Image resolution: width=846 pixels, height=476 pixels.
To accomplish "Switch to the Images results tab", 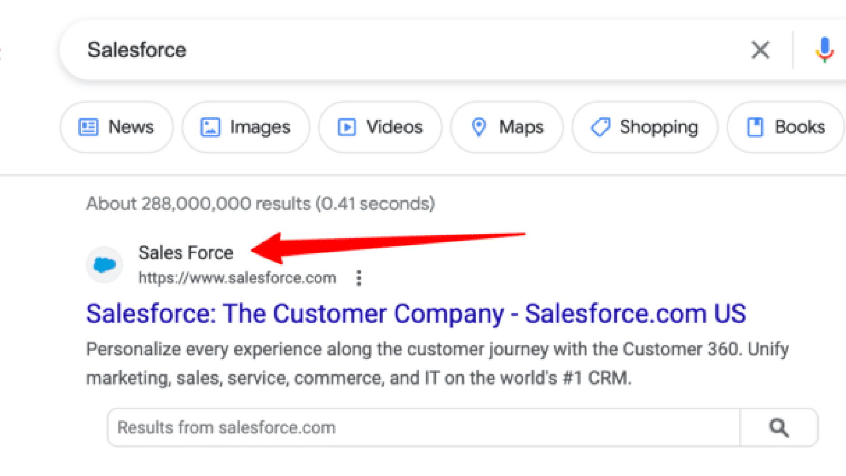I will point(246,127).
